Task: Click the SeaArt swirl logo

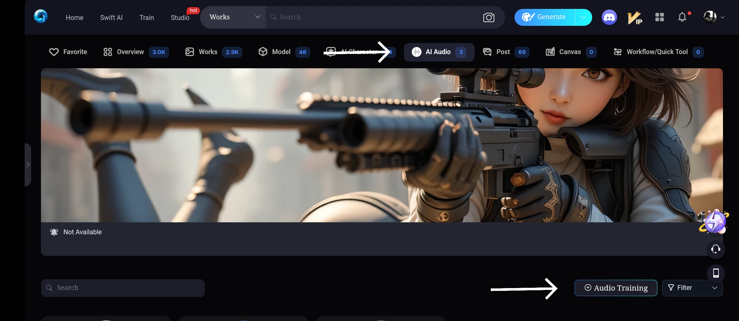Action: (x=41, y=17)
